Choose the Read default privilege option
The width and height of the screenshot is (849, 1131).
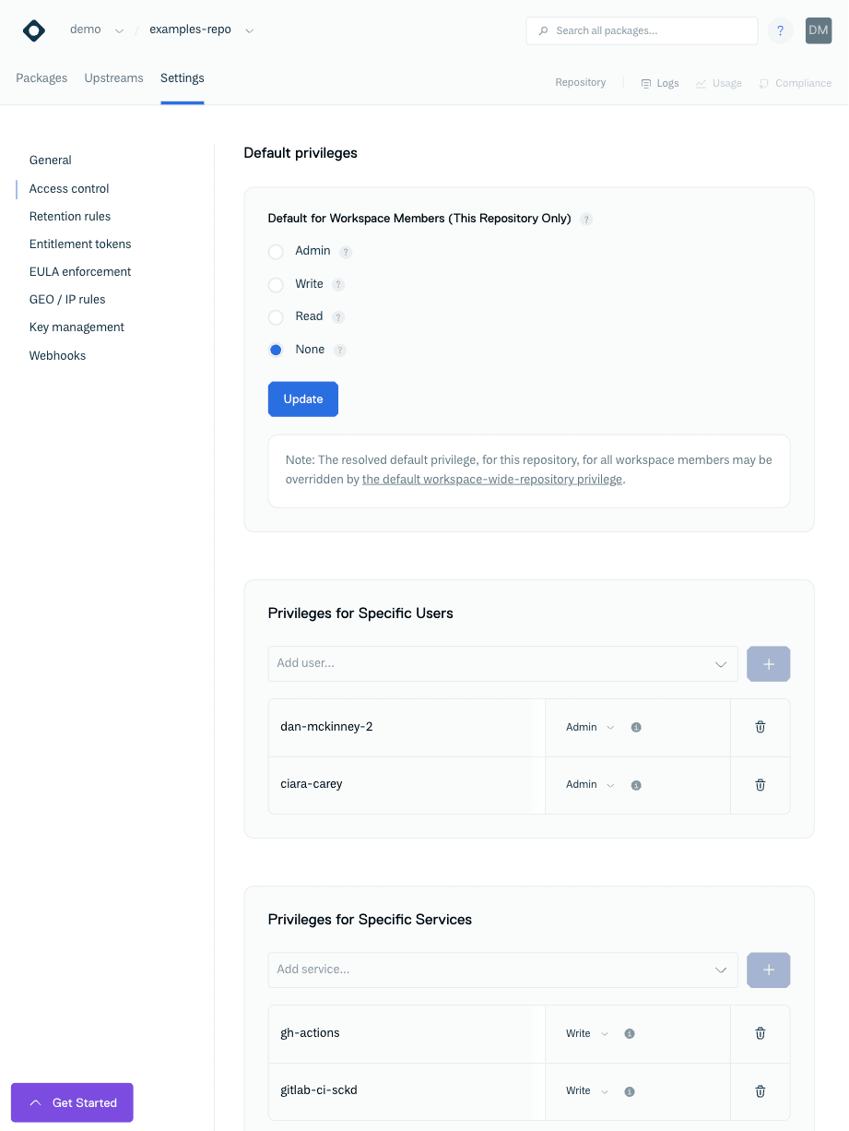[276, 317]
